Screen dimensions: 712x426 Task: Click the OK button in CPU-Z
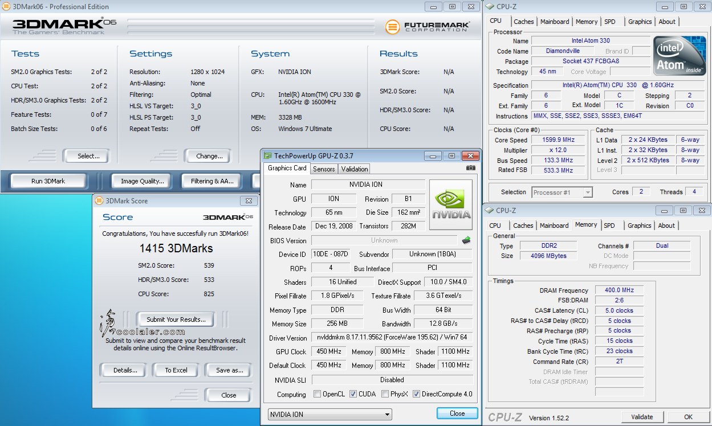coord(688,417)
